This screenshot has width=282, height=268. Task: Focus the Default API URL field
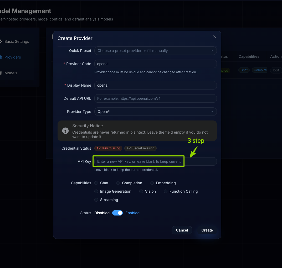coord(155,98)
